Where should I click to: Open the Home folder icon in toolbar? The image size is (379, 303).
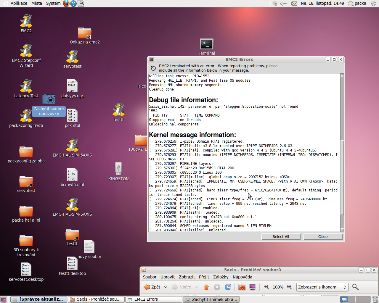click(242, 287)
